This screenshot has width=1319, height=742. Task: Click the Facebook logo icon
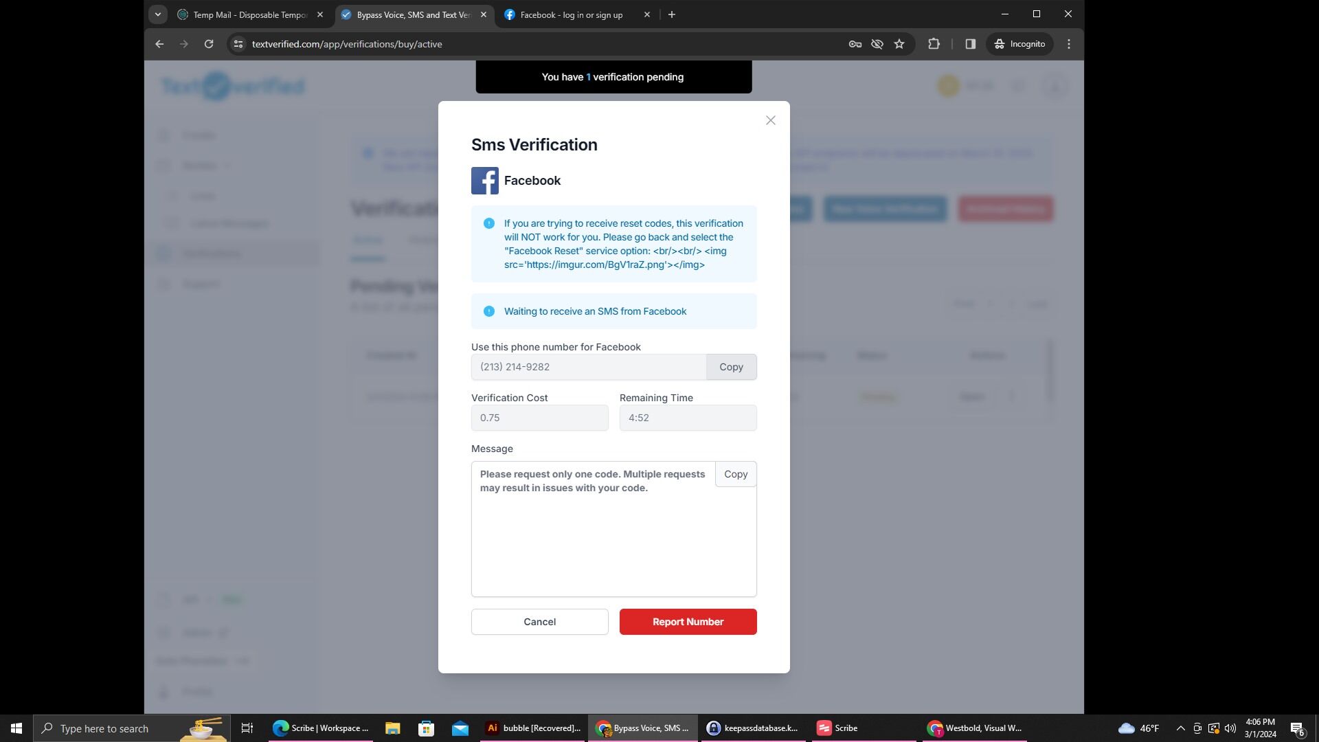click(484, 181)
